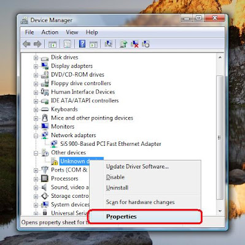Select SiS 900-Based PCI Fast Ethernet Adapter

[x=111, y=144]
